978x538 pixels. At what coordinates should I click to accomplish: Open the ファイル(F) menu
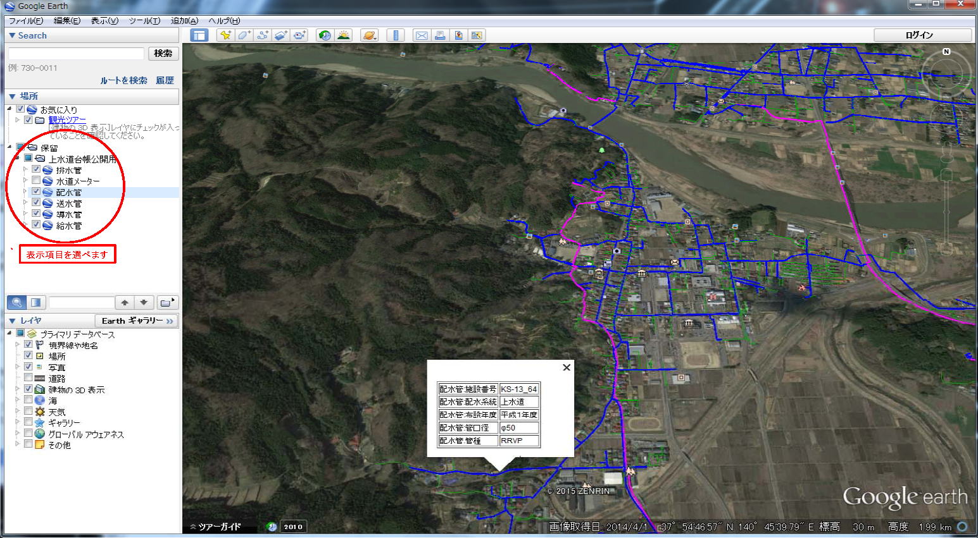pos(26,21)
